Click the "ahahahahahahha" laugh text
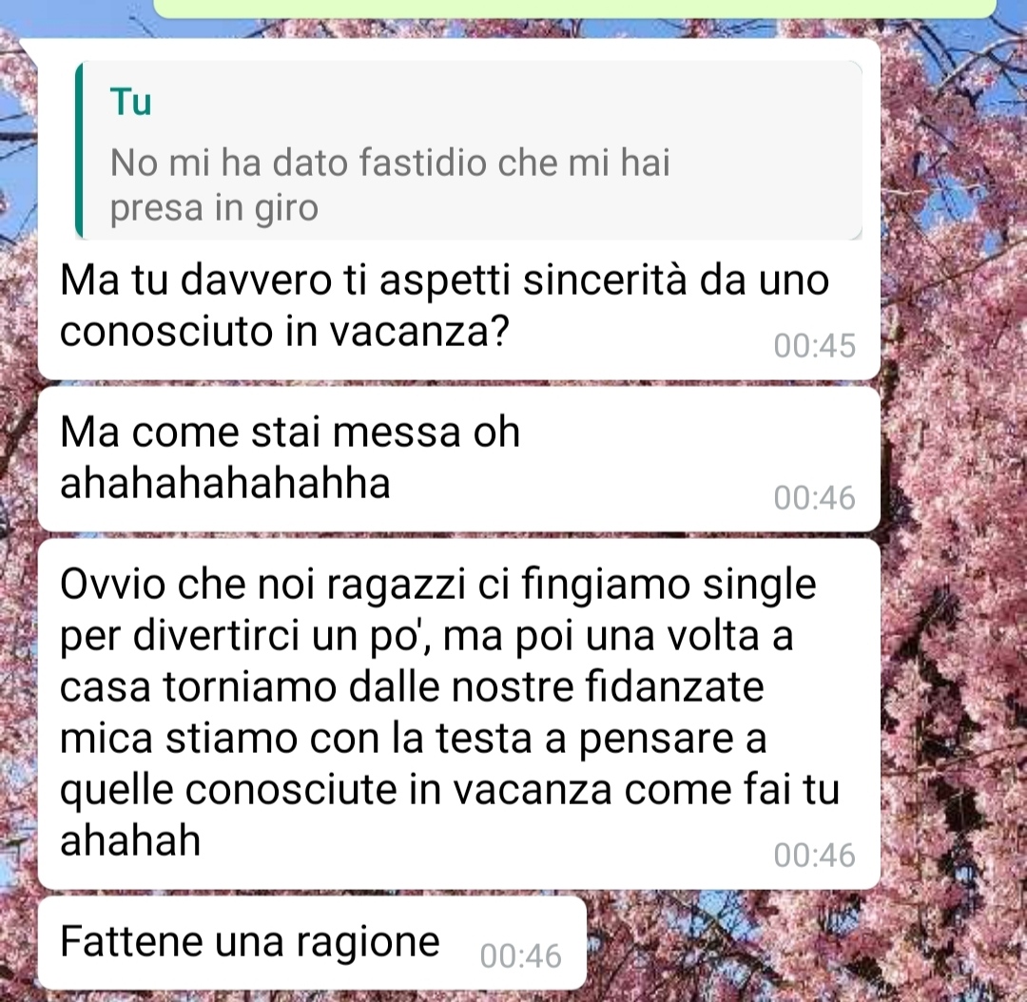This screenshot has height=1002, width=1027. pyautogui.click(x=224, y=483)
